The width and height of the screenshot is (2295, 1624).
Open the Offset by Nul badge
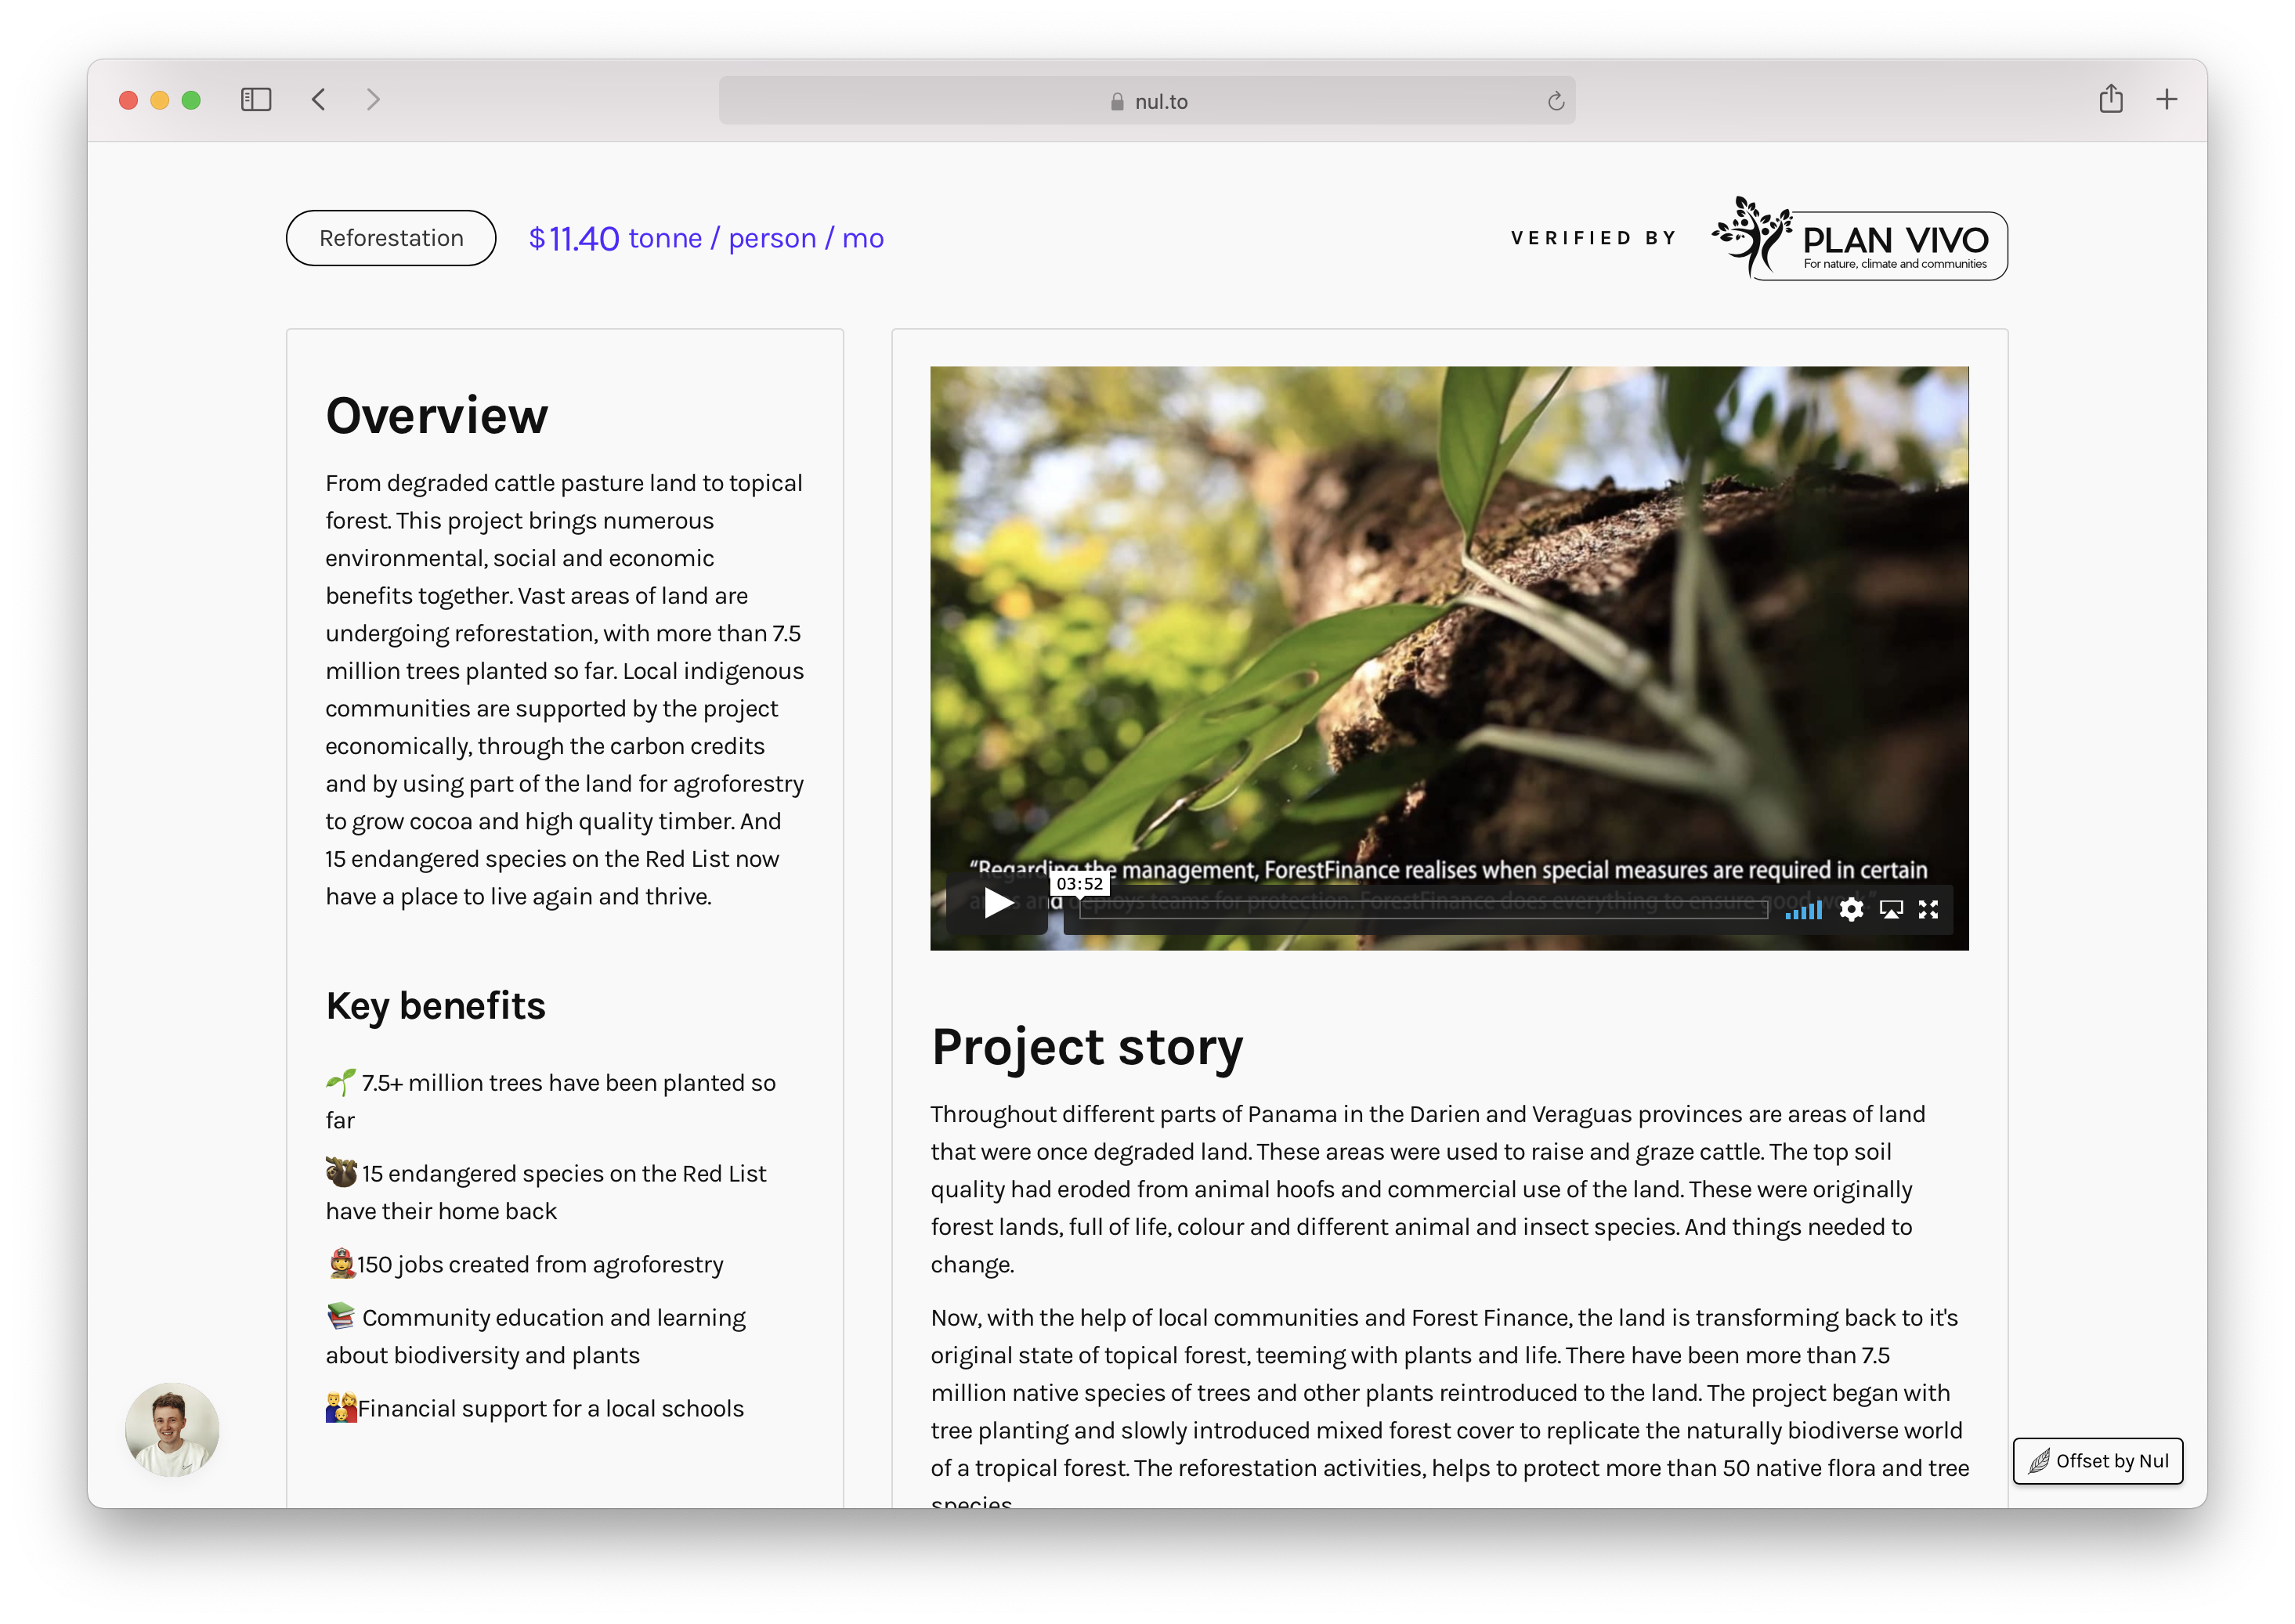tap(2098, 1461)
